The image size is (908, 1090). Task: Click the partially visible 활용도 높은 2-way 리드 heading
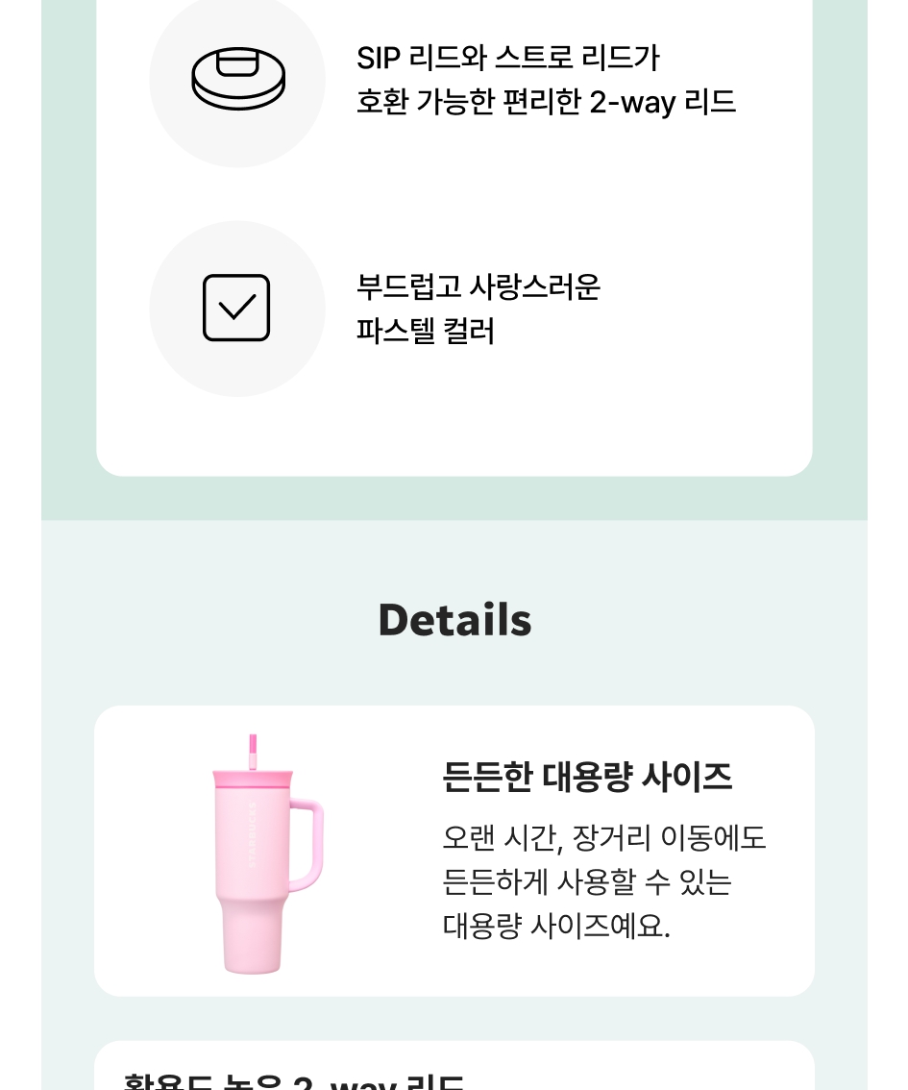pyautogui.click(x=294, y=1082)
